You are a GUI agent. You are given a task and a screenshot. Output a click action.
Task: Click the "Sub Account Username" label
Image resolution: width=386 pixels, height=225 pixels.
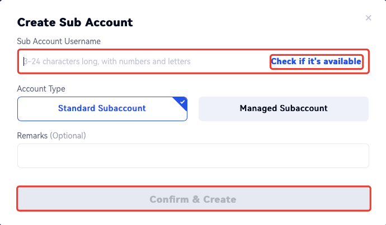[59, 41]
